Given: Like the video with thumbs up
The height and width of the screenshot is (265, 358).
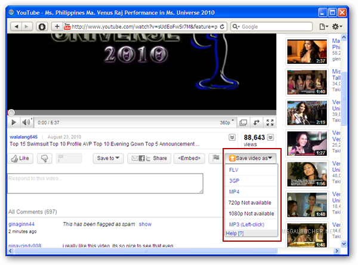Looking at the screenshot, I should (20, 158).
